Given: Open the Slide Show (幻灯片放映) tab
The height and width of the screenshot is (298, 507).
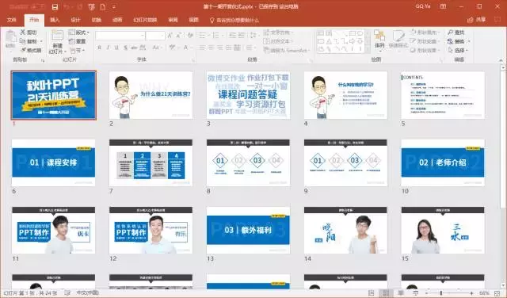Looking at the screenshot, I should click(x=145, y=20).
